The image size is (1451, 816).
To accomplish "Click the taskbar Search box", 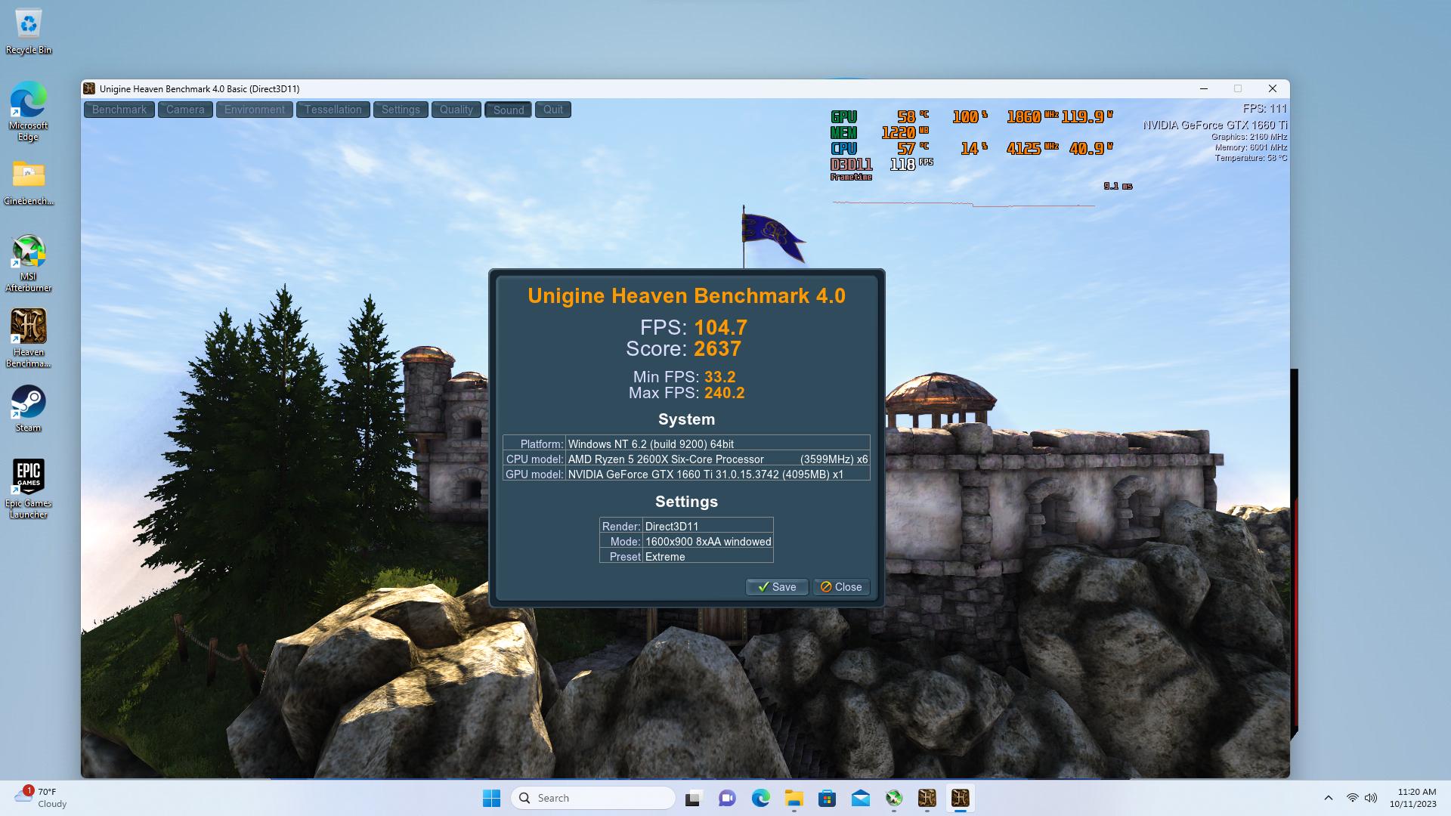I will pos(593,798).
